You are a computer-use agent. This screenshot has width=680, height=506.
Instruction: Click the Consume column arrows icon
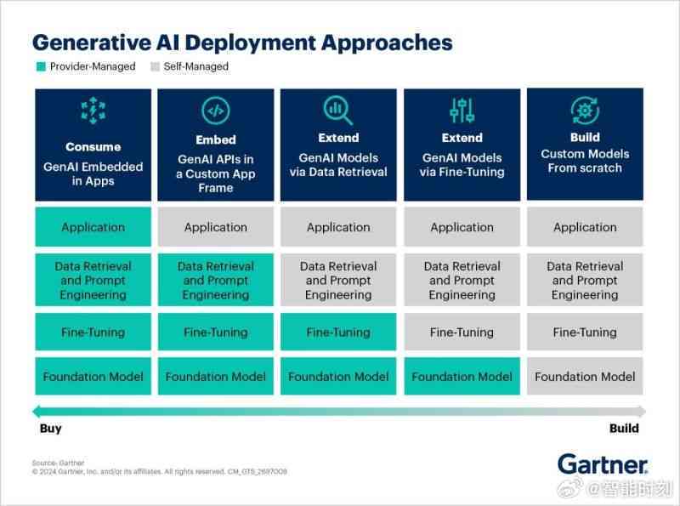(x=93, y=111)
